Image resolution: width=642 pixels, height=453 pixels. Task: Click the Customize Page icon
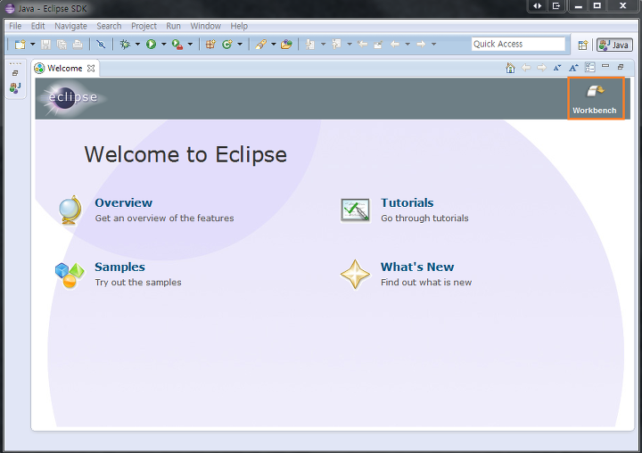point(589,67)
